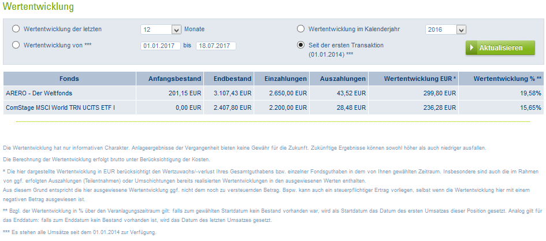Select 'Wertentwicklung der letzten' radio option
Viewport: 546px width, 241px height.
click(x=16, y=29)
